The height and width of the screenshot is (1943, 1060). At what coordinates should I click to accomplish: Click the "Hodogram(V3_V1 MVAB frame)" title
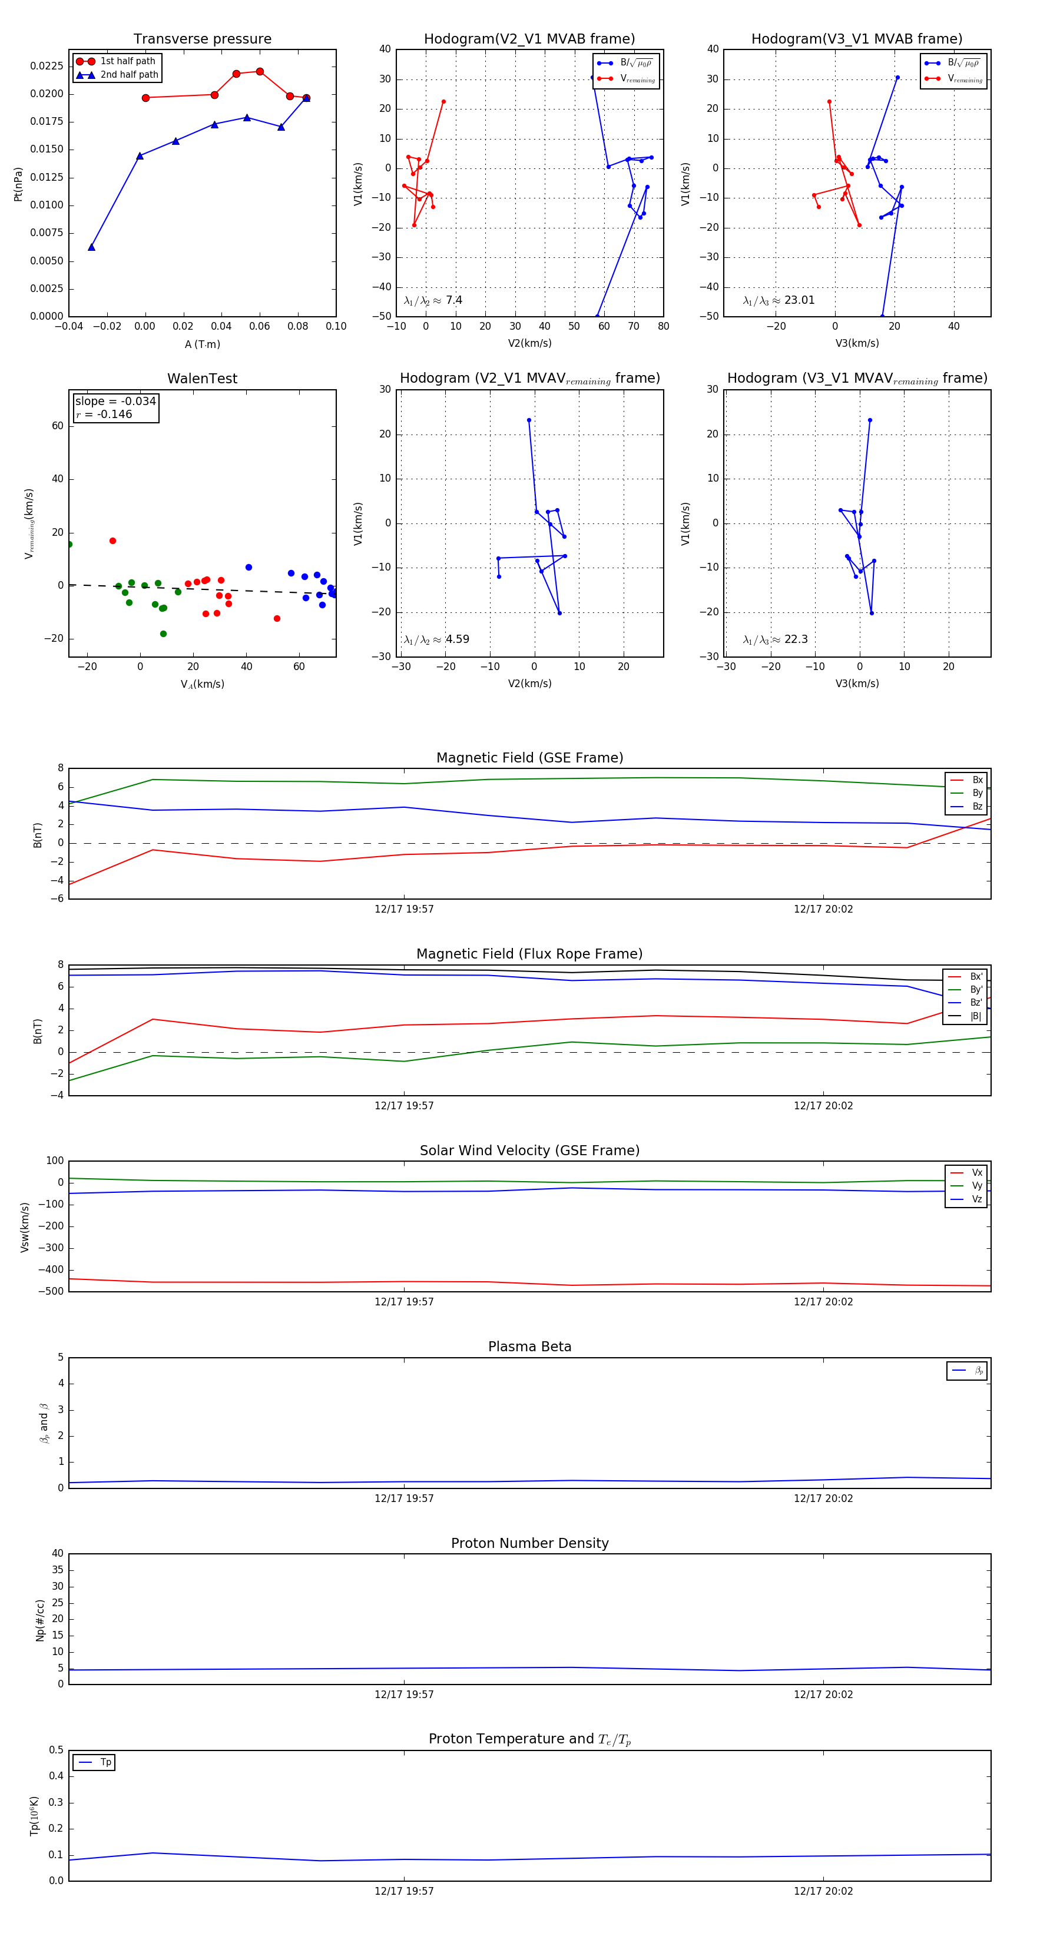pos(857,39)
